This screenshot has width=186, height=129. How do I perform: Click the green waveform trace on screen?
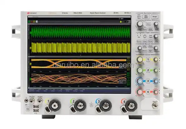tap(81, 32)
